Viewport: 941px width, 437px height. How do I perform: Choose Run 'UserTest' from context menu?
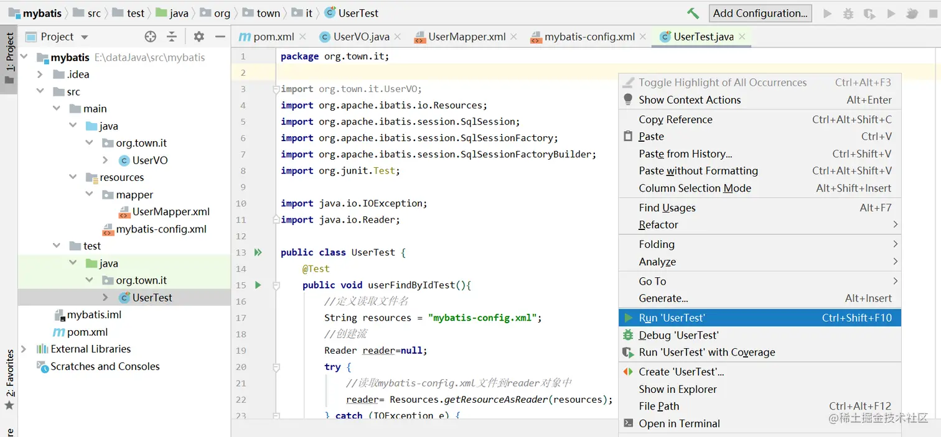point(760,318)
